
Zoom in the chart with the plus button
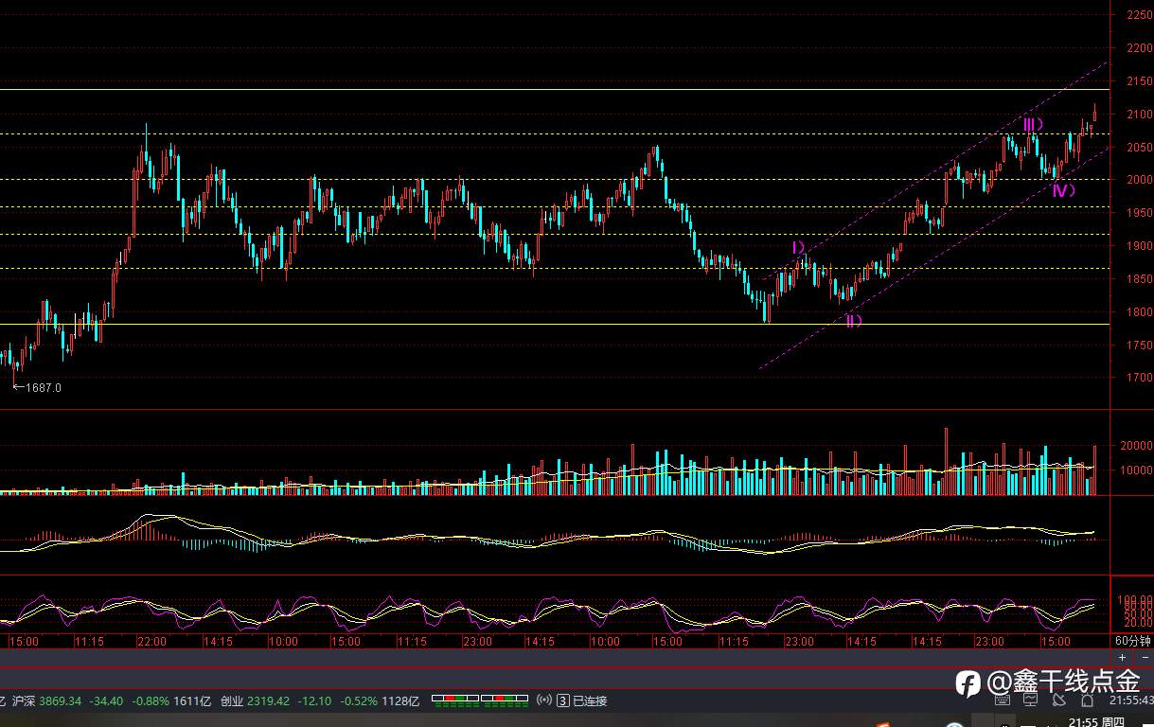coord(1122,657)
